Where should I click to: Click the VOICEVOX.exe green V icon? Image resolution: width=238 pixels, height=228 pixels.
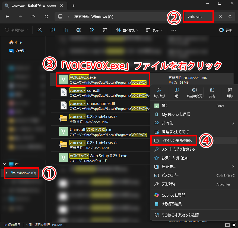(63, 79)
